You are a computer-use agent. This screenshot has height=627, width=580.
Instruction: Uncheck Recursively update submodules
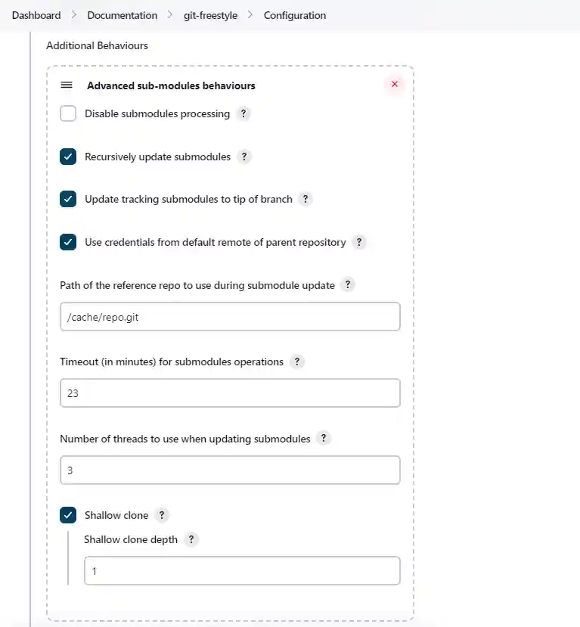(68, 157)
